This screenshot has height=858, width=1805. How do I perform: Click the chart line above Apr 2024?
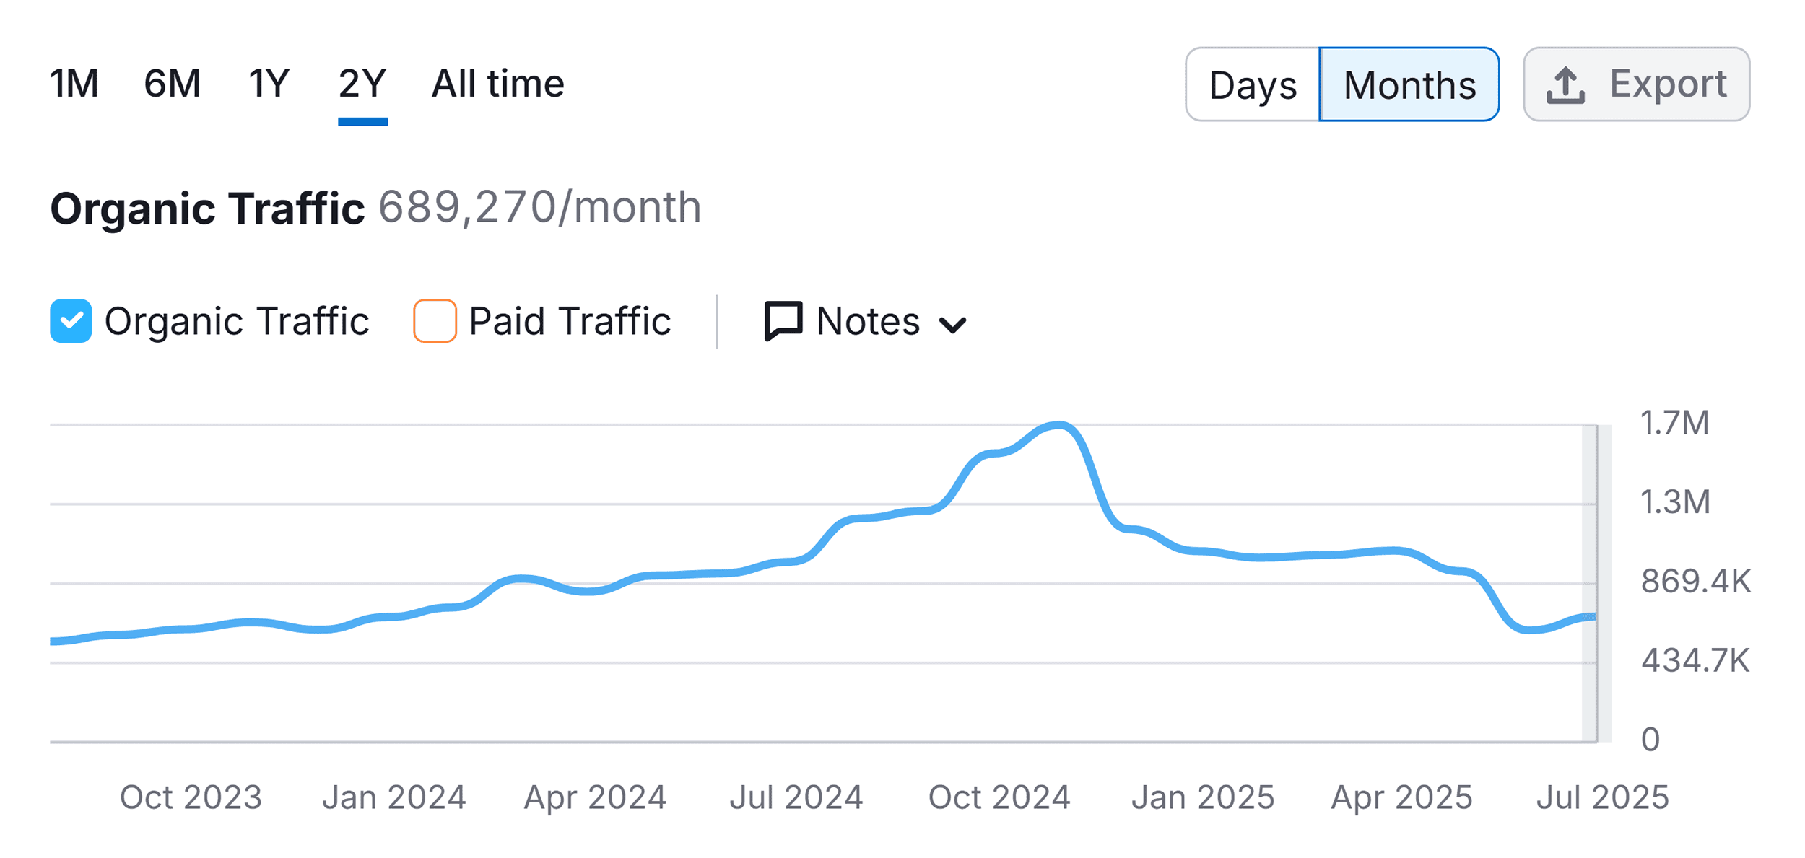click(x=593, y=592)
